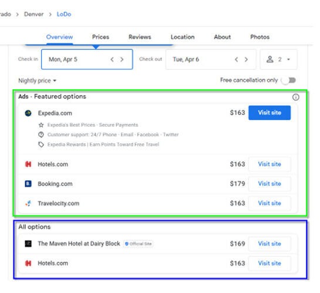Expand the Nightly price dropdown
This screenshot has width=320, height=293.
coord(37,80)
